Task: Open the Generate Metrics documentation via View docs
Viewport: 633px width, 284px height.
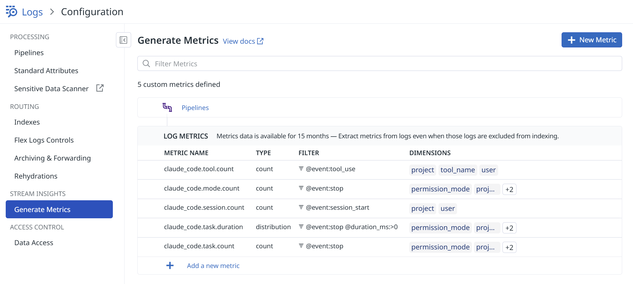Action: click(x=239, y=41)
